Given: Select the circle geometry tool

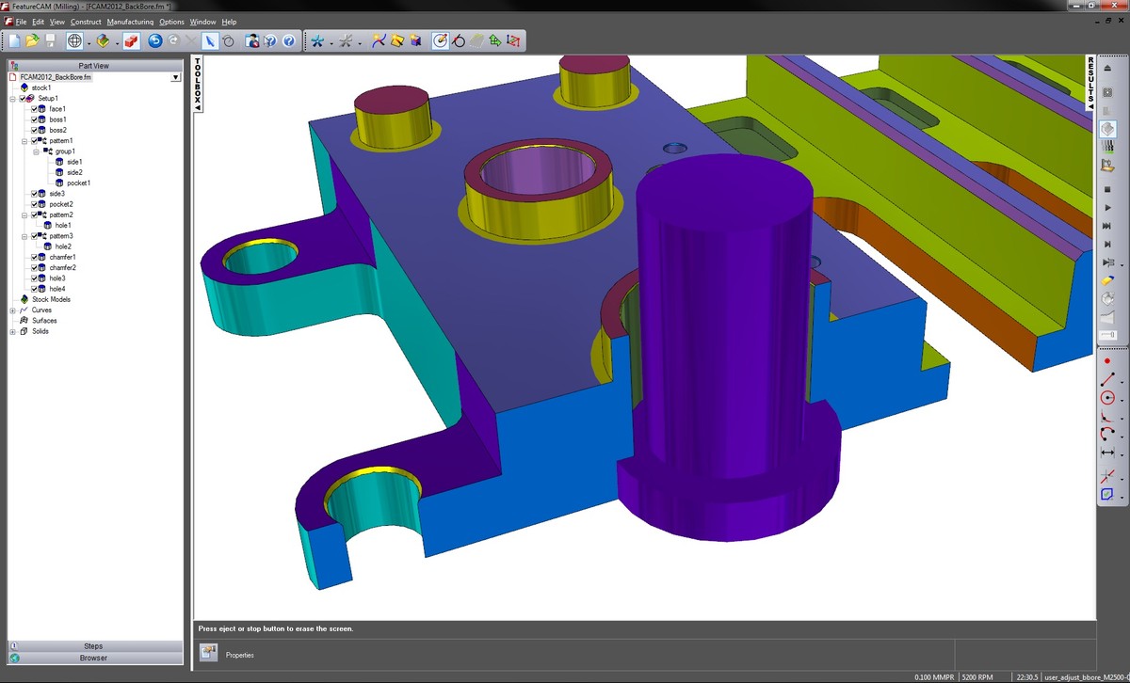Looking at the screenshot, I should coord(1107,397).
